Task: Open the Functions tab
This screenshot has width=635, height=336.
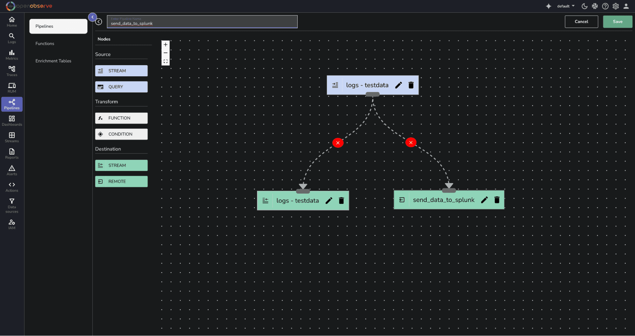Action: pyautogui.click(x=45, y=44)
